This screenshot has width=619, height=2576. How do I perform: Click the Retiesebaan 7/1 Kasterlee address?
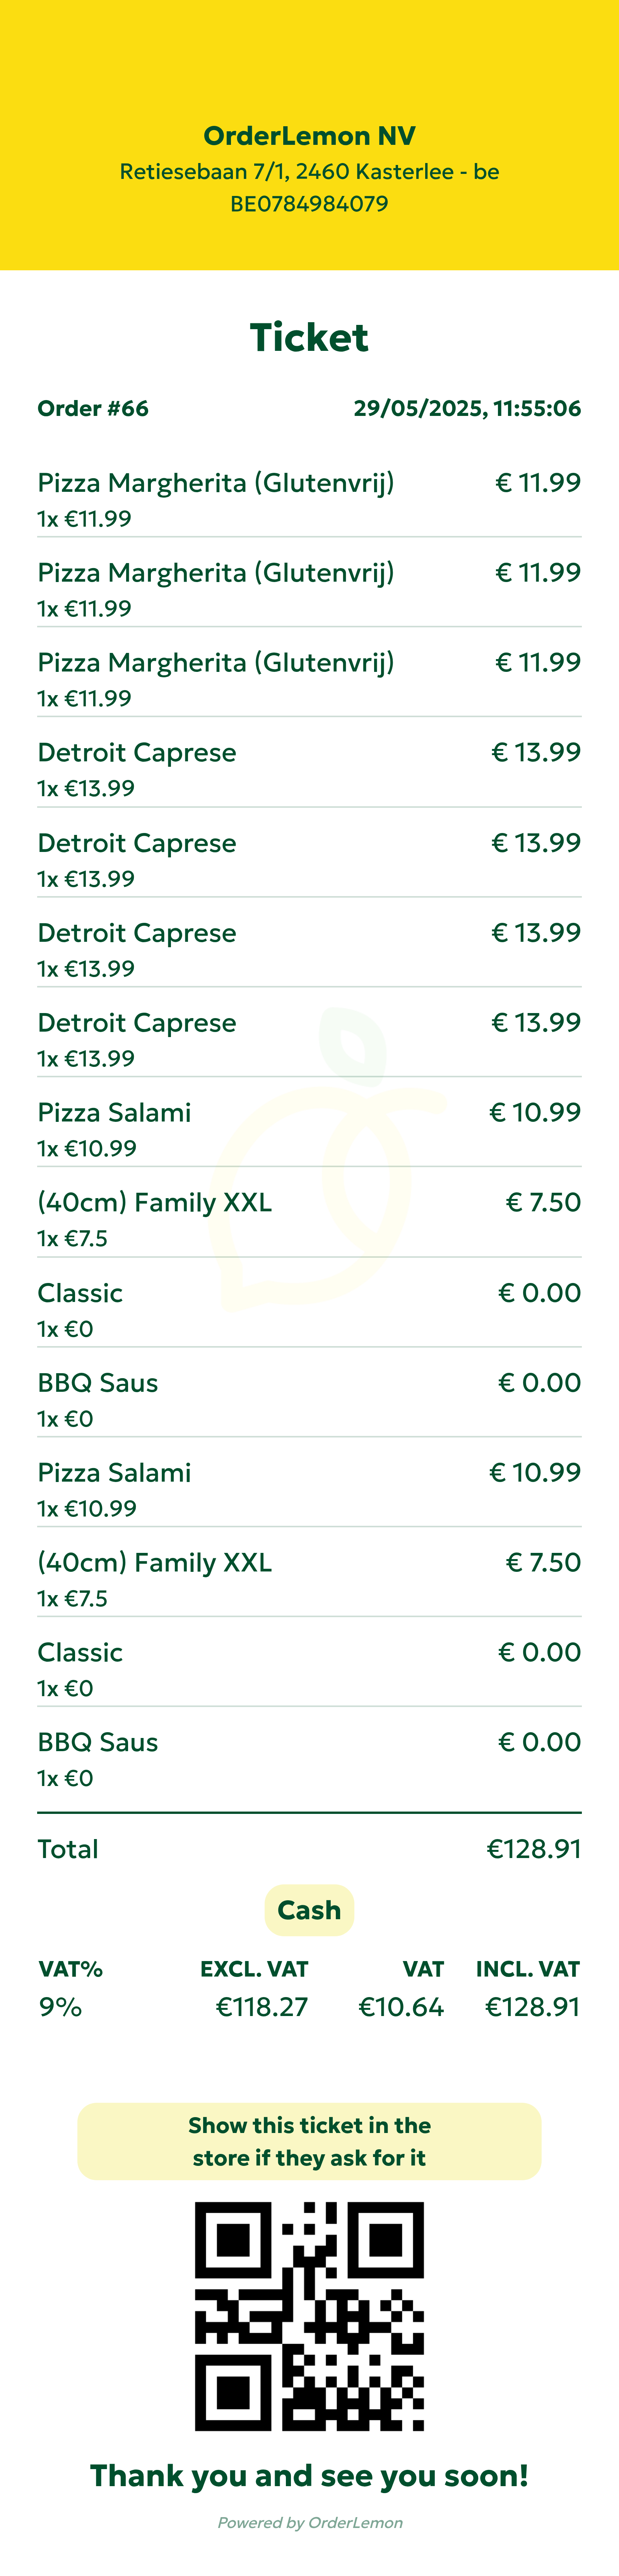tap(309, 171)
